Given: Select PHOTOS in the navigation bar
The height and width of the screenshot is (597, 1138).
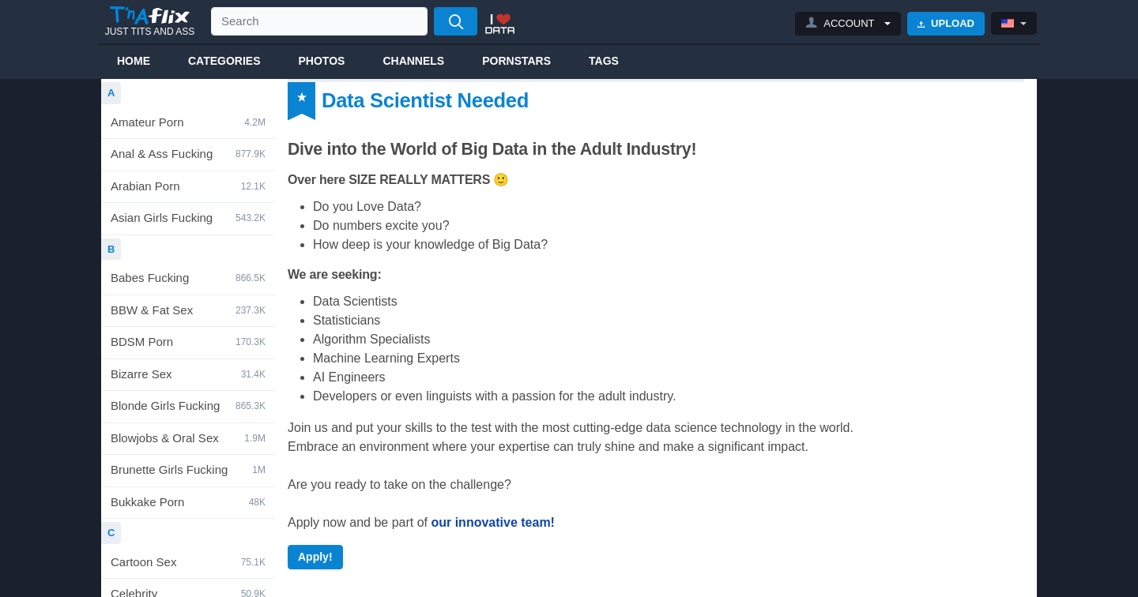Looking at the screenshot, I should (322, 61).
